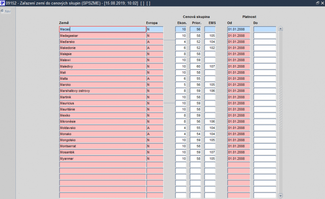The image size is (325, 199).
Task: Click the Prior. column header
Action: [x=197, y=23]
